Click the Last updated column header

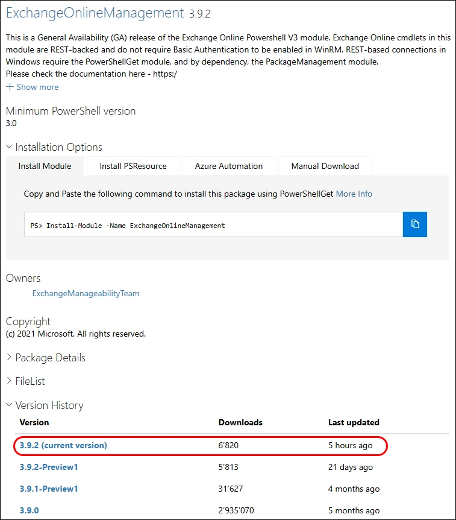tap(354, 422)
